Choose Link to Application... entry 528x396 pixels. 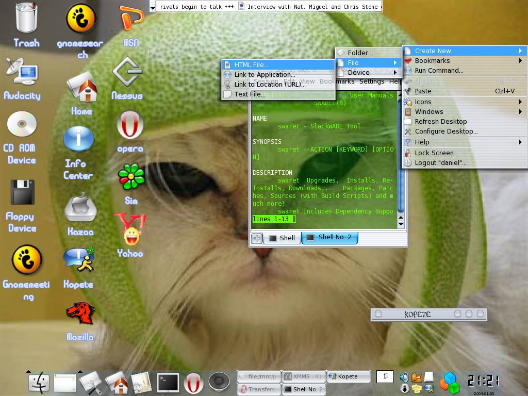click(x=278, y=74)
